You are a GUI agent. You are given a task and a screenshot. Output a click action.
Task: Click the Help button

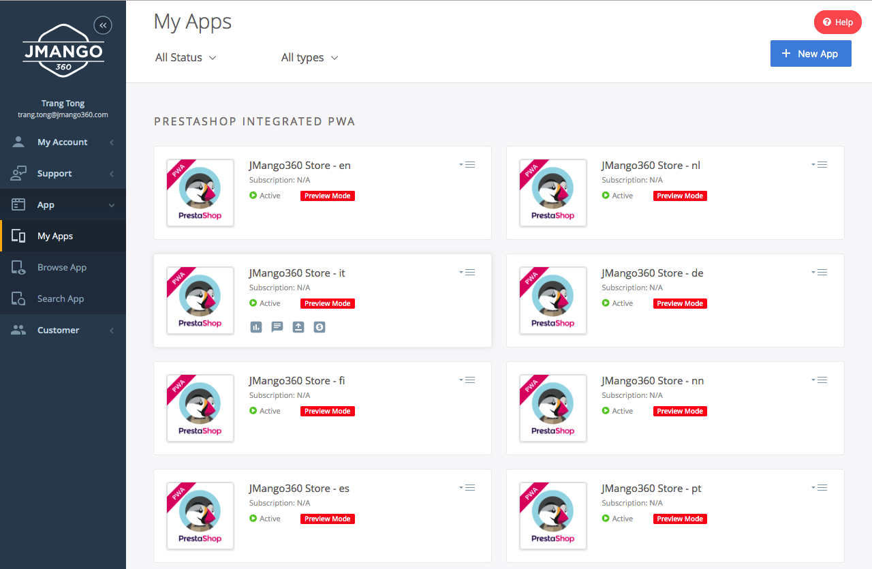(x=838, y=22)
